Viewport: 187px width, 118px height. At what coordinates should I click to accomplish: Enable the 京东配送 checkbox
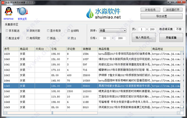(x=7, y=31)
